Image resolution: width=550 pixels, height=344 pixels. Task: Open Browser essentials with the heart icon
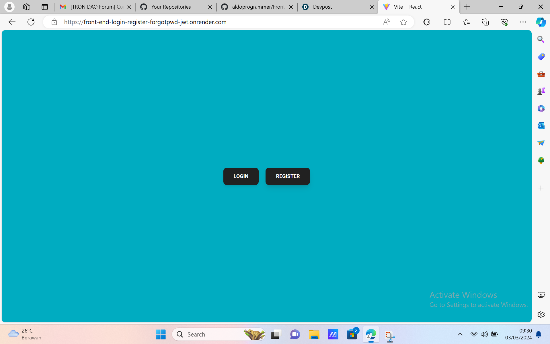[504, 22]
